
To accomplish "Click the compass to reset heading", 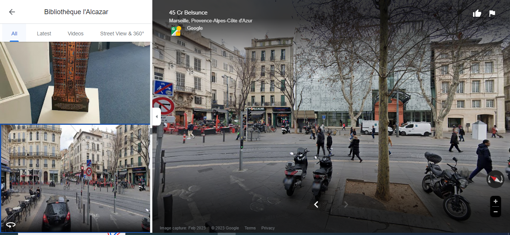I will [495, 179].
